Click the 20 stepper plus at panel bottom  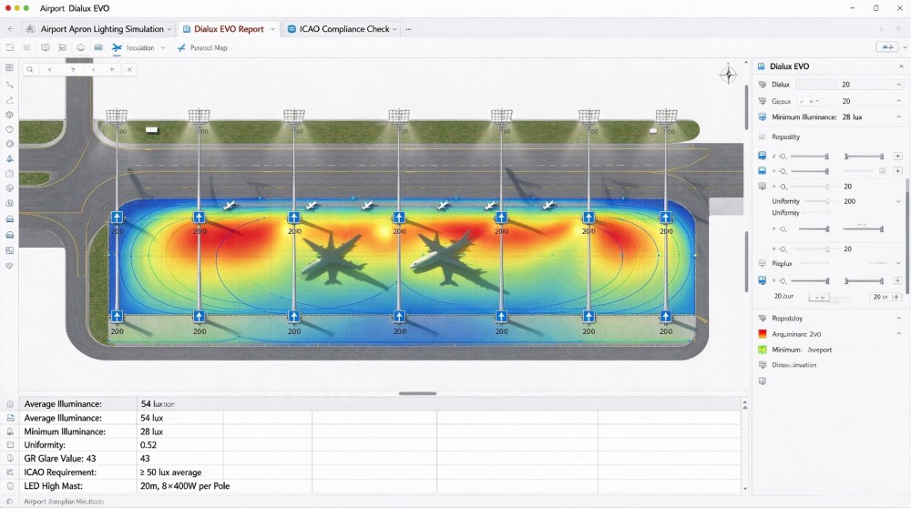point(896,297)
